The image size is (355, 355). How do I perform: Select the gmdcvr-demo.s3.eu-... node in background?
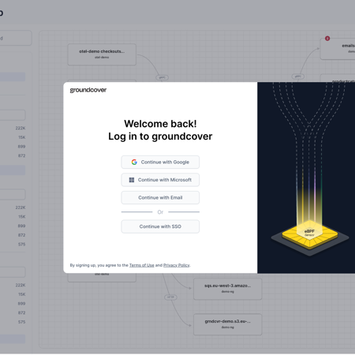coord(228,324)
